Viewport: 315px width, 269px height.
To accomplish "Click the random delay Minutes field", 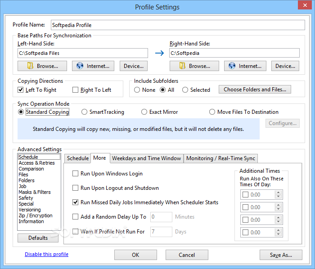I will (x=161, y=217).
